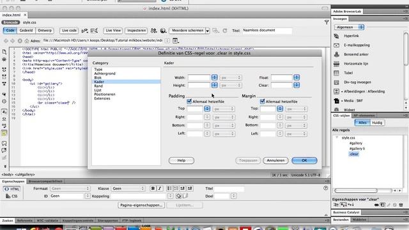Select the .clear CSS rule
The height and width of the screenshot is (230, 409).
pyautogui.click(x=353, y=154)
